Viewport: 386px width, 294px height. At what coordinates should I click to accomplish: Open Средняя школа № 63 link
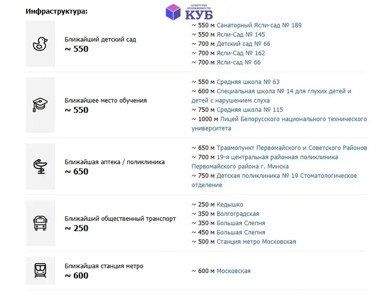pos(248,82)
